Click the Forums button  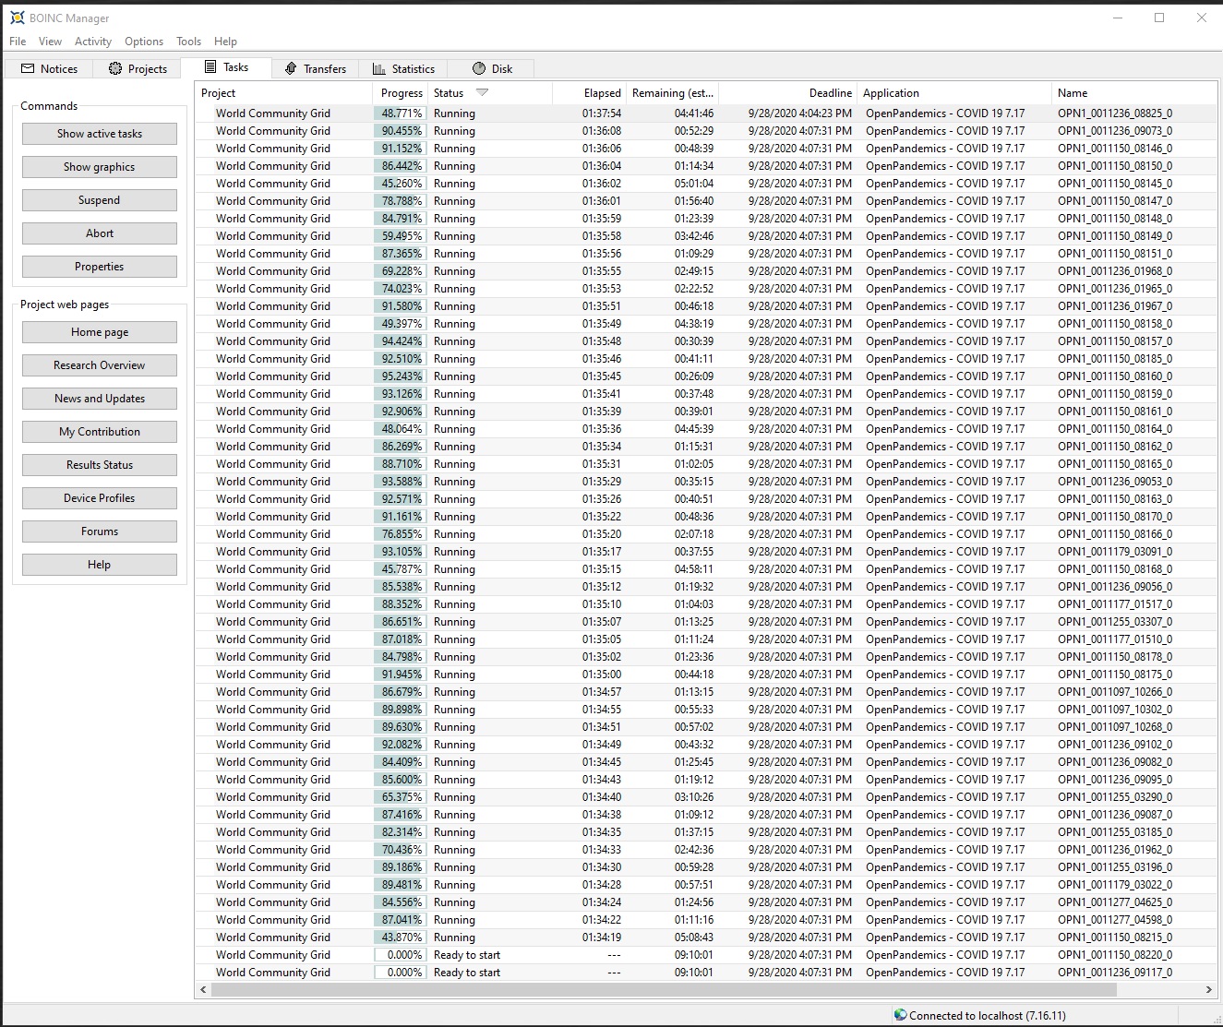point(100,531)
